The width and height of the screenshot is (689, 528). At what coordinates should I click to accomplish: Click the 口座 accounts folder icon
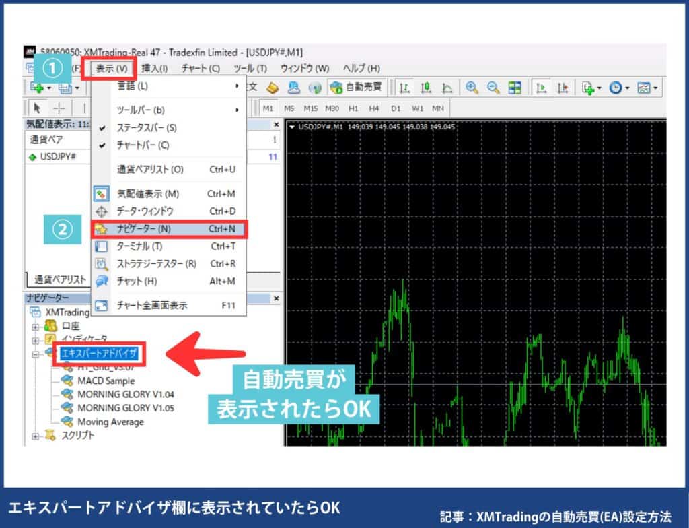click(51, 326)
